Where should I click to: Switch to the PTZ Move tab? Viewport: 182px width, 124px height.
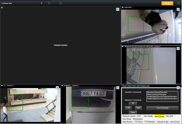138,122
